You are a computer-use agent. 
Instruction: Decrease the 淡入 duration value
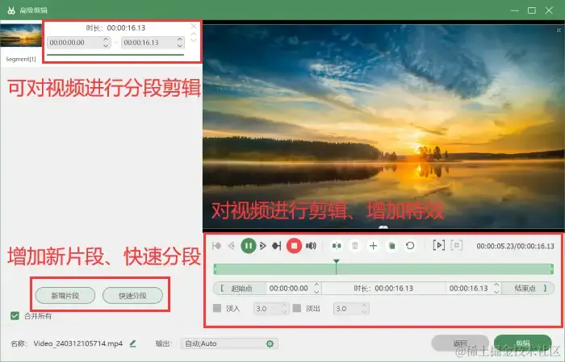(284, 311)
